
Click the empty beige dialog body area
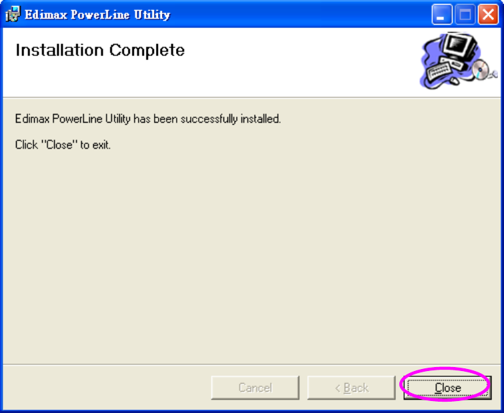[252, 257]
